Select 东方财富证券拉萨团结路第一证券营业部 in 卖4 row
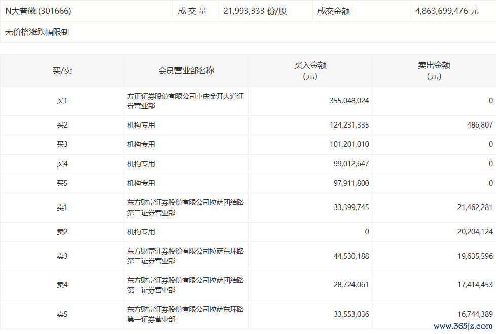 186,285
